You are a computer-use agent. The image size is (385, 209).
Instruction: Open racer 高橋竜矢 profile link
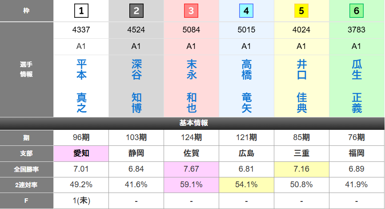[246, 86]
